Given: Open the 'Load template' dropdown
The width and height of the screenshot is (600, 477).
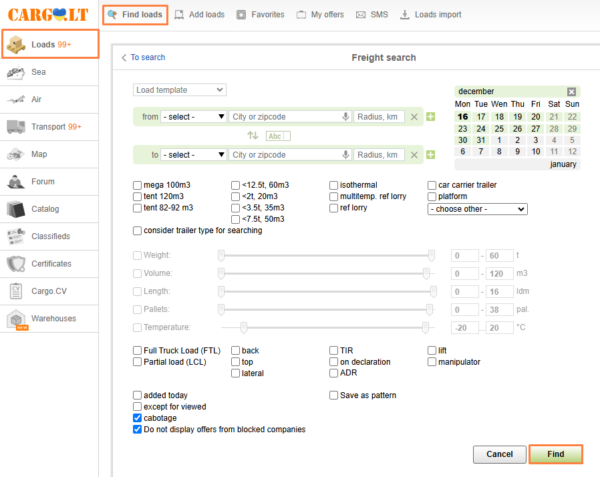Looking at the screenshot, I should (180, 90).
